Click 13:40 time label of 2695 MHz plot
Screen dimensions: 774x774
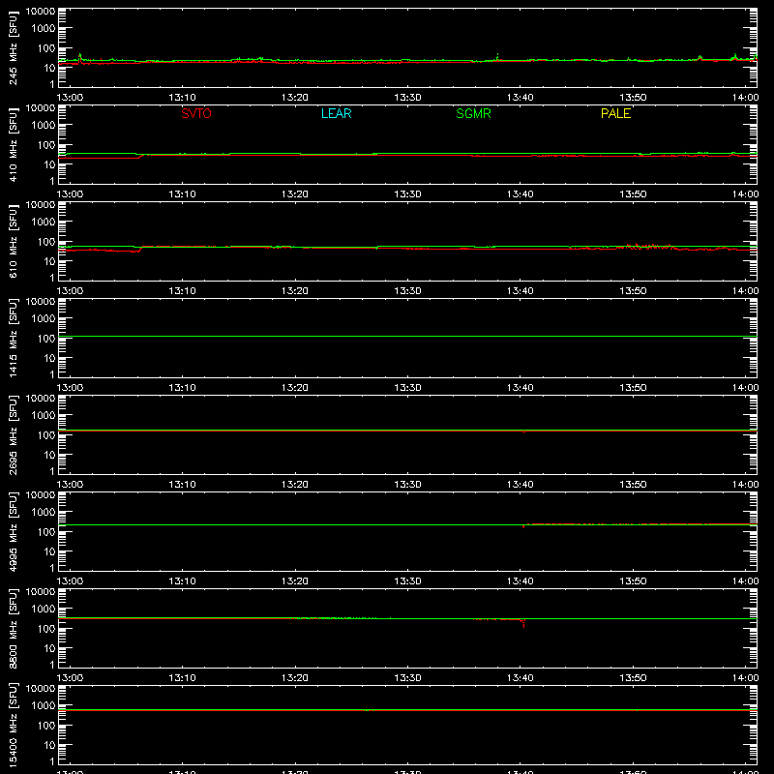click(x=520, y=485)
